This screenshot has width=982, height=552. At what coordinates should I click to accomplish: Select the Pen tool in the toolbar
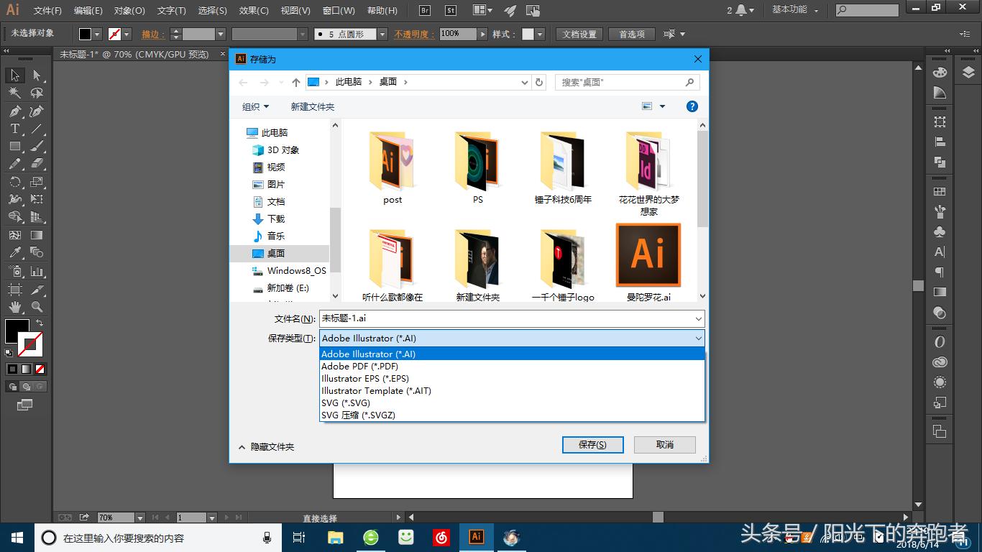(x=13, y=109)
